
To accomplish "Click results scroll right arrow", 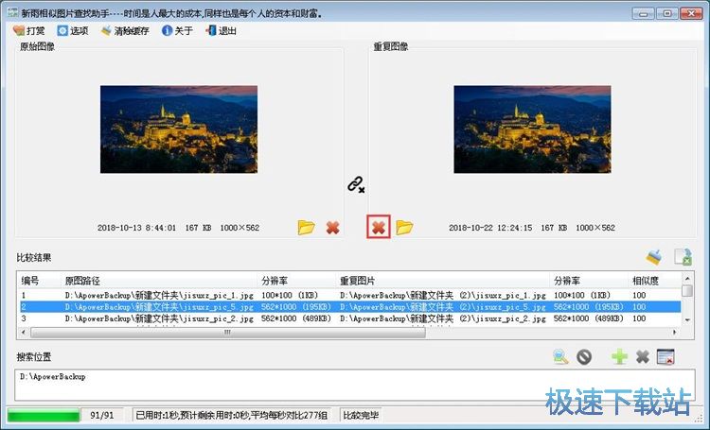I will 675,333.
